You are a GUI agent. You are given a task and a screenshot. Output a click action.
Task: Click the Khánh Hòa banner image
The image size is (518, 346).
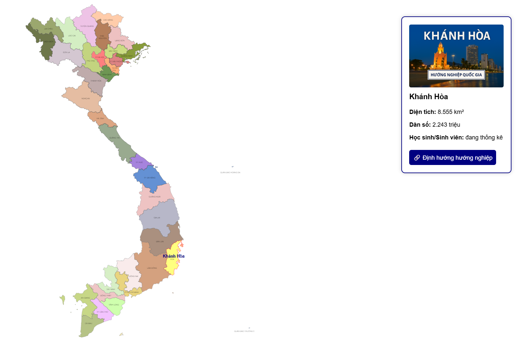tap(456, 56)
